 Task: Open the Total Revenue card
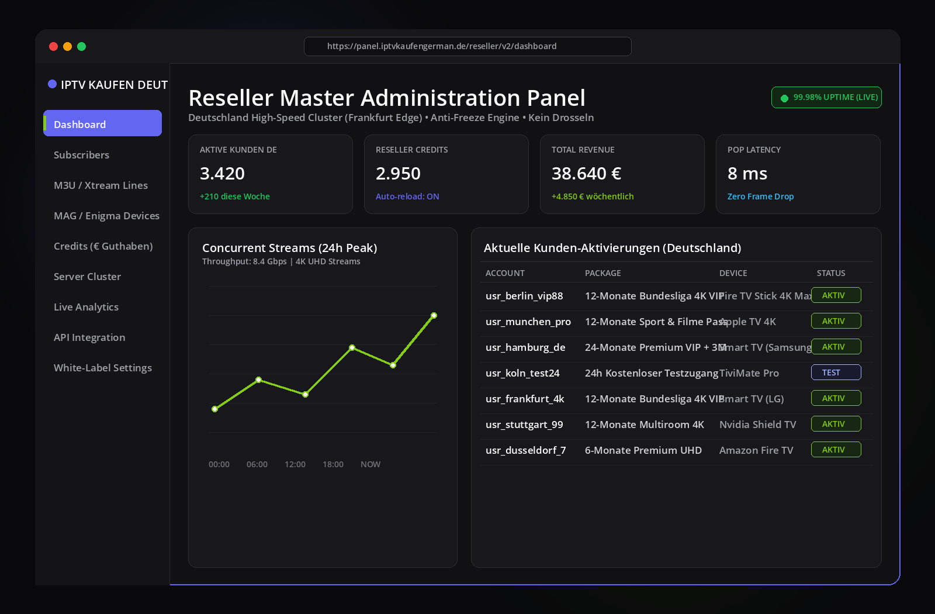pyautogui.click(x=622, y=174)
